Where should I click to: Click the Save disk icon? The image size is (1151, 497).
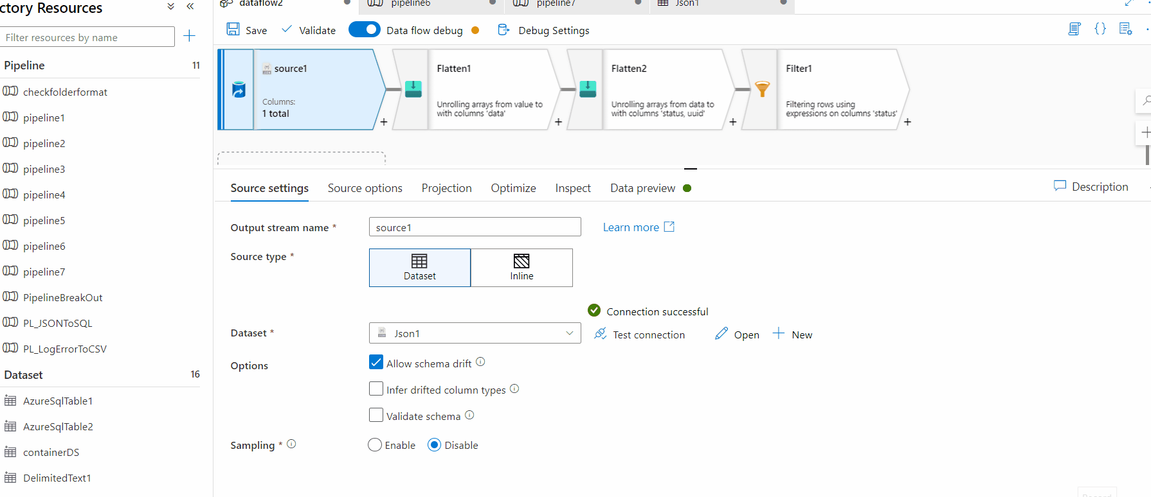233,30
